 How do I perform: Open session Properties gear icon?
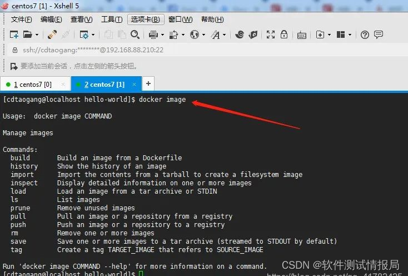point(84,34)
